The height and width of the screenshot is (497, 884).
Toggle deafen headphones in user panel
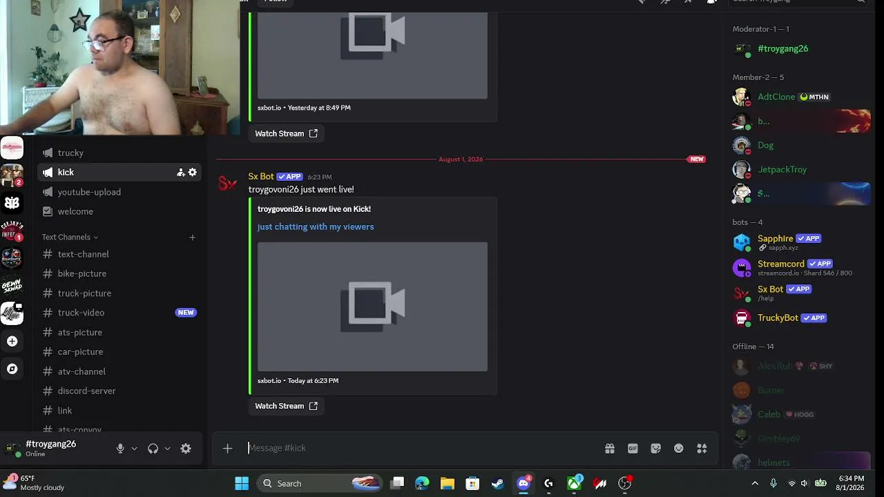[x=153, y=449]
